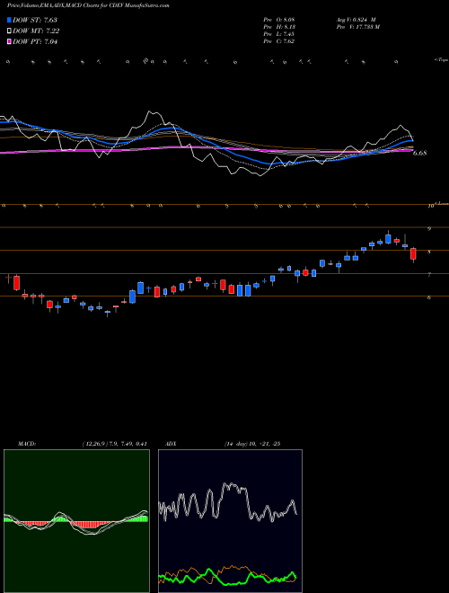Click the price axis label 7
This screenshot has height=593, width=449.
(429, 275)
